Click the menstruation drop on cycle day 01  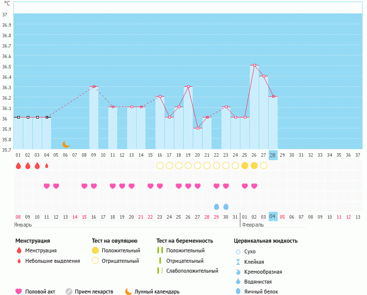(18, 166)
